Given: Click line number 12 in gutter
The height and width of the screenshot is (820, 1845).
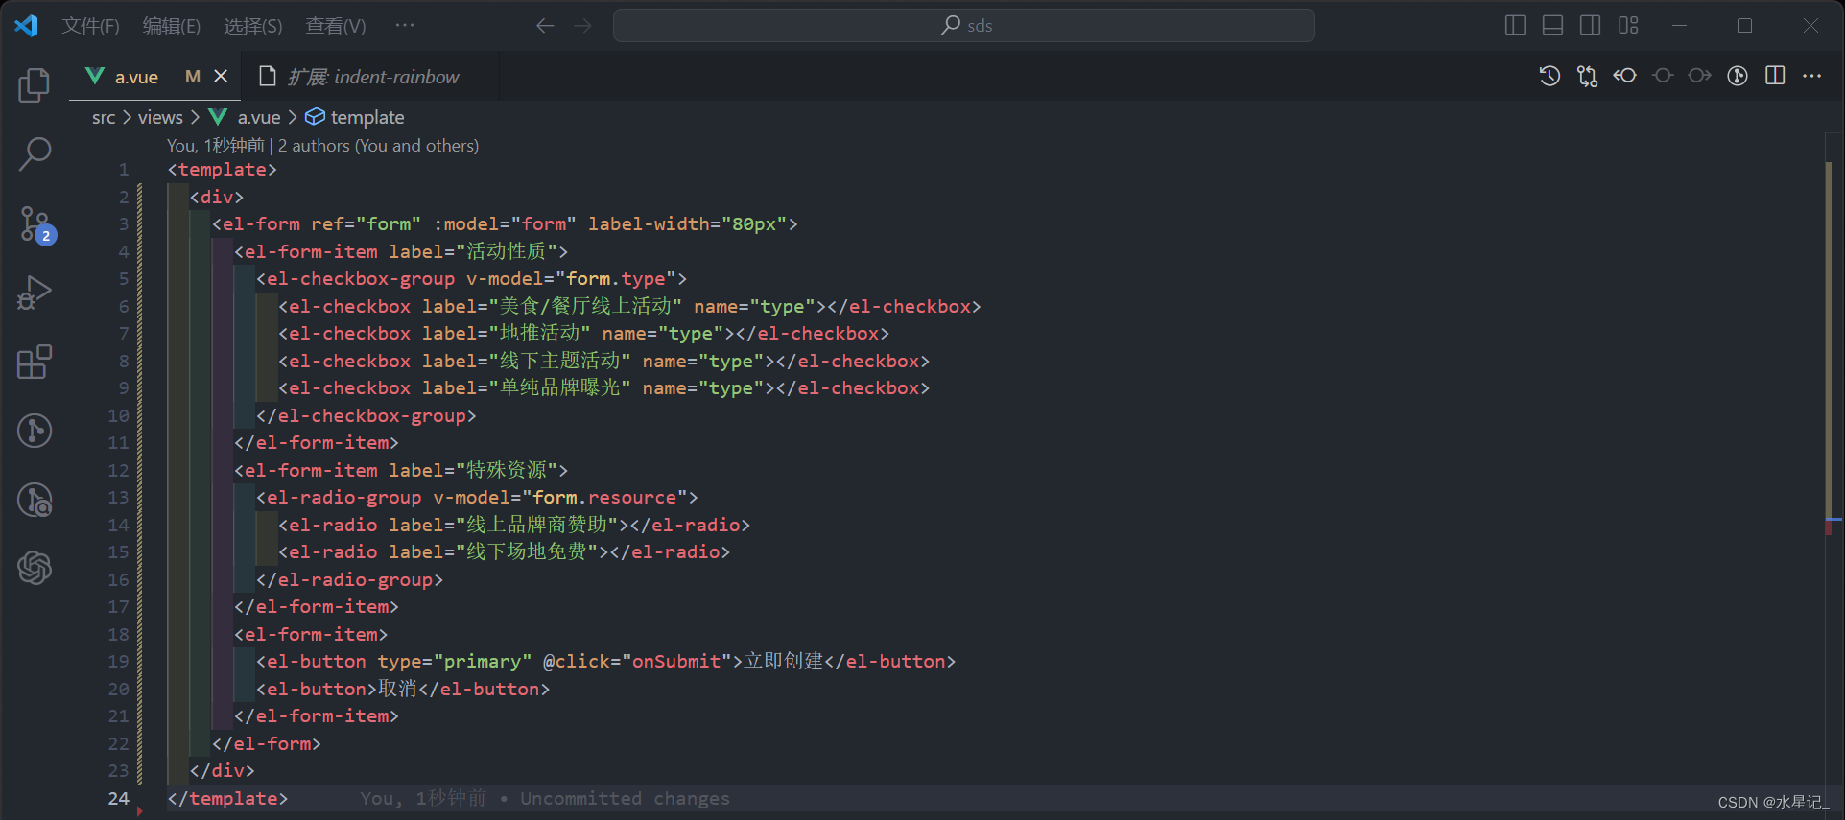Looking at the screenshot, I should 118,470.
